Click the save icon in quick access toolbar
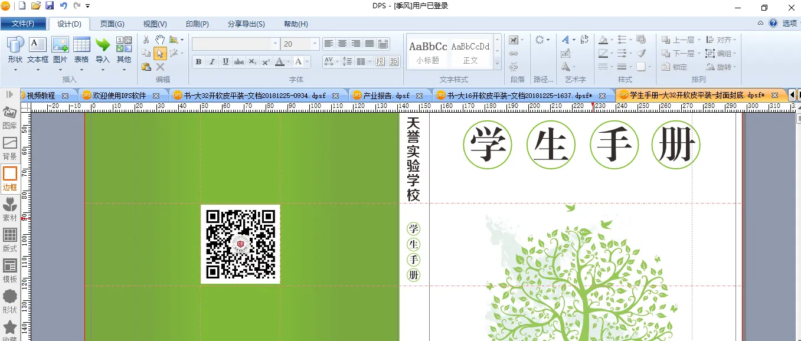Viewport: 801px width, 341px height. 50,6
